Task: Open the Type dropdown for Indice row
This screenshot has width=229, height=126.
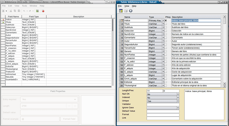Action: pos(163,20)
